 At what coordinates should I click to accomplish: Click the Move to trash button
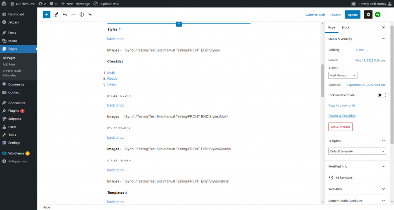coord(341,127)
